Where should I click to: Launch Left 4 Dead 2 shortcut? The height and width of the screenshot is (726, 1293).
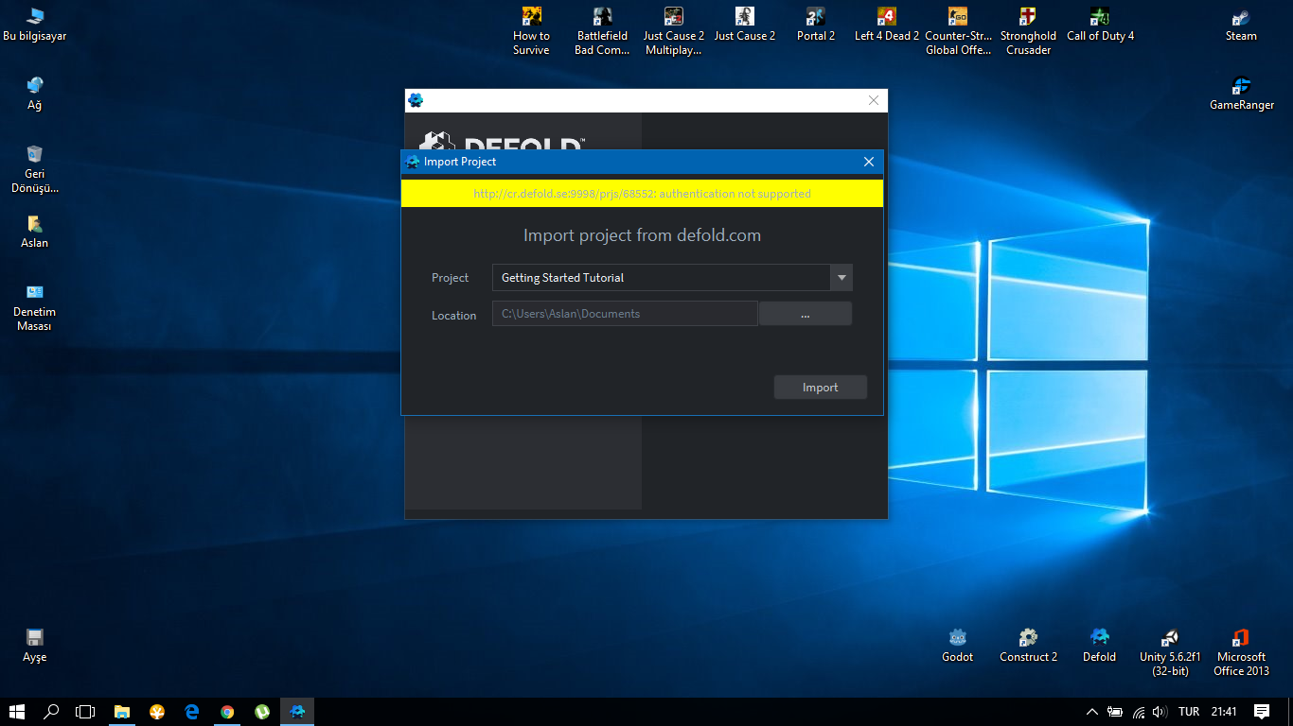point(886,26)
